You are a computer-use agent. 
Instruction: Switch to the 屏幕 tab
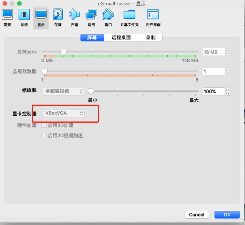(x=92, y=38)
